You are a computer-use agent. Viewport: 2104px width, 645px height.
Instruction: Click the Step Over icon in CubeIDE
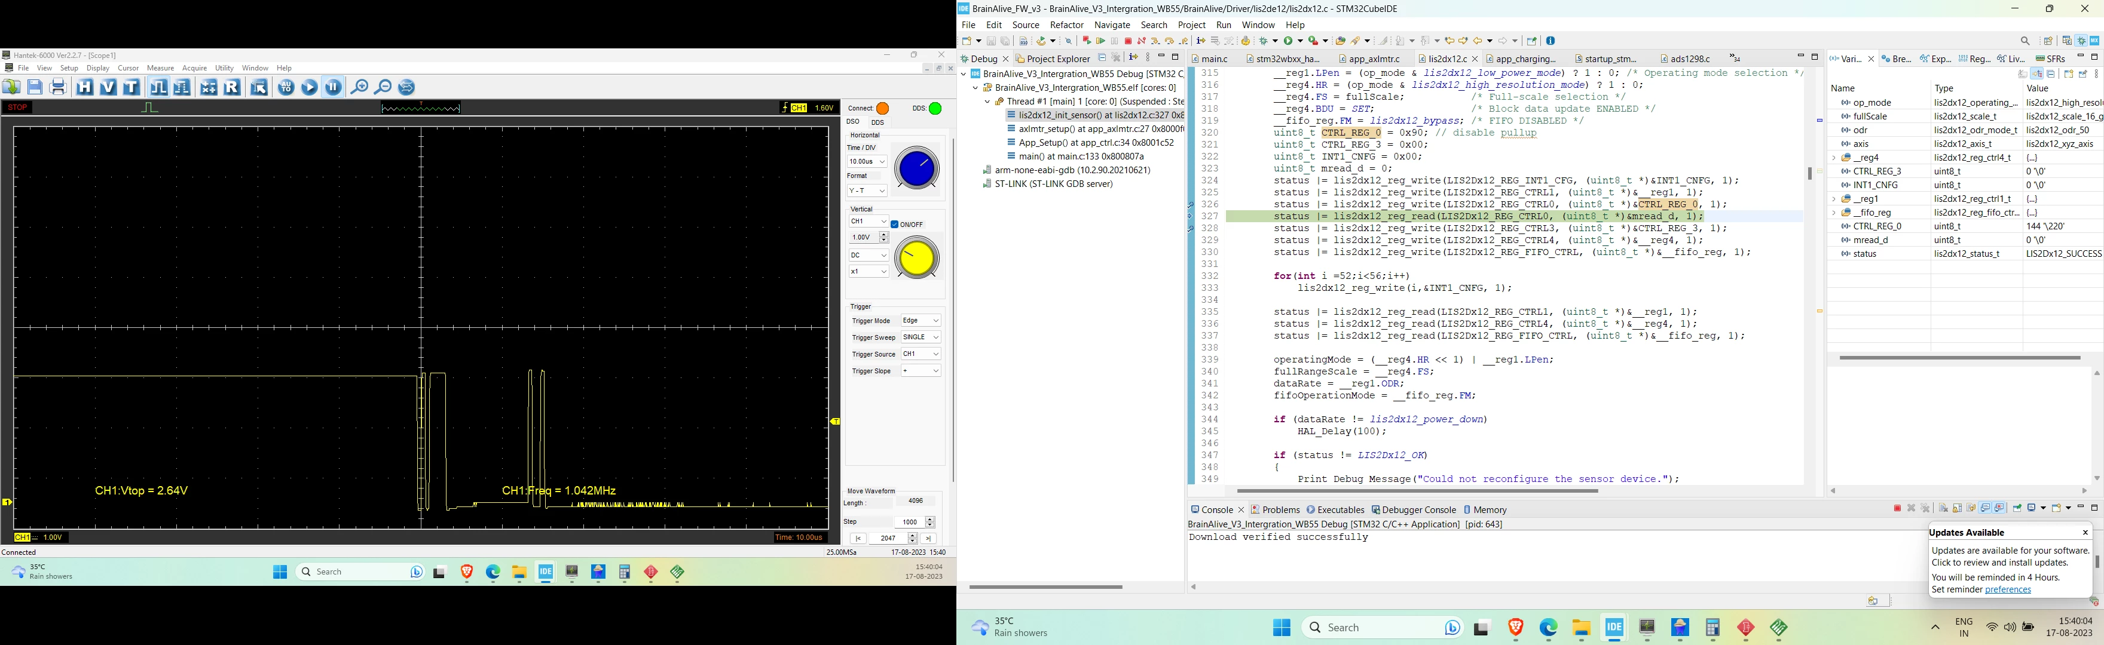coord(1170,41)
